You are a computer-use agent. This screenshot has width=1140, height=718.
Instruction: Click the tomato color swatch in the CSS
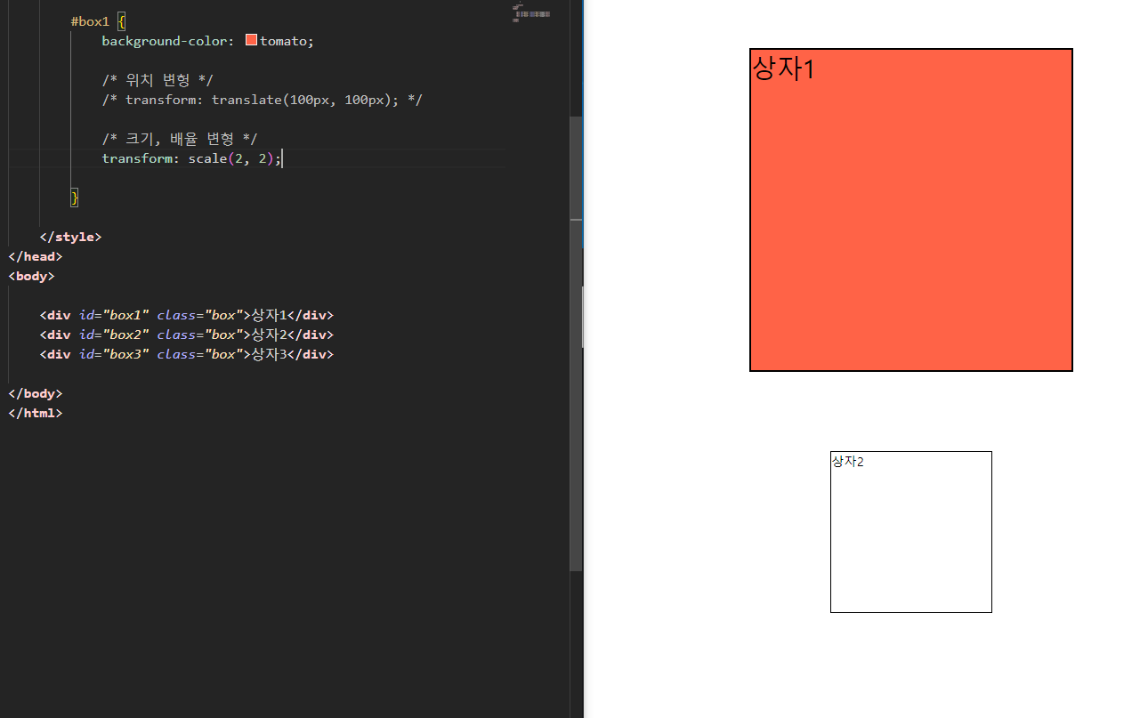(251, 40)
